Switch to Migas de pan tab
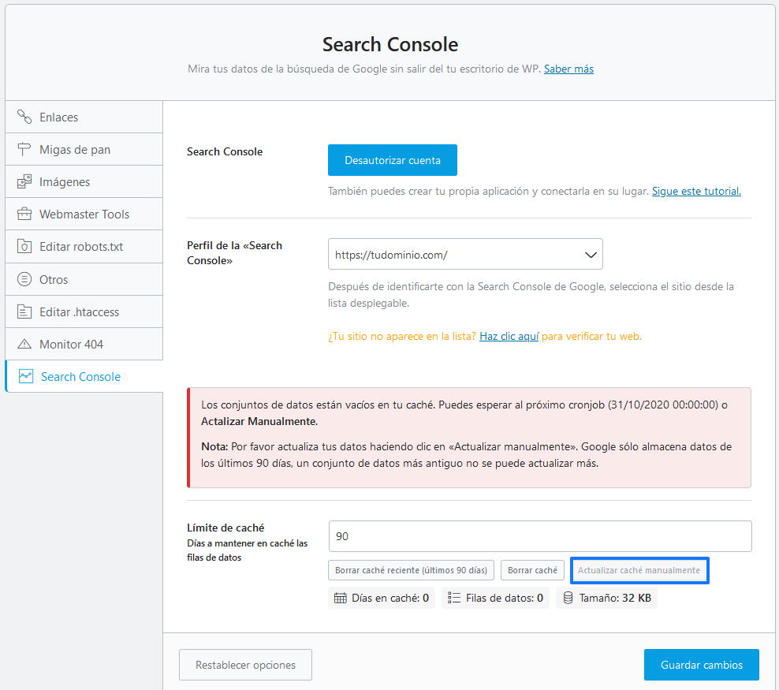 84,149
